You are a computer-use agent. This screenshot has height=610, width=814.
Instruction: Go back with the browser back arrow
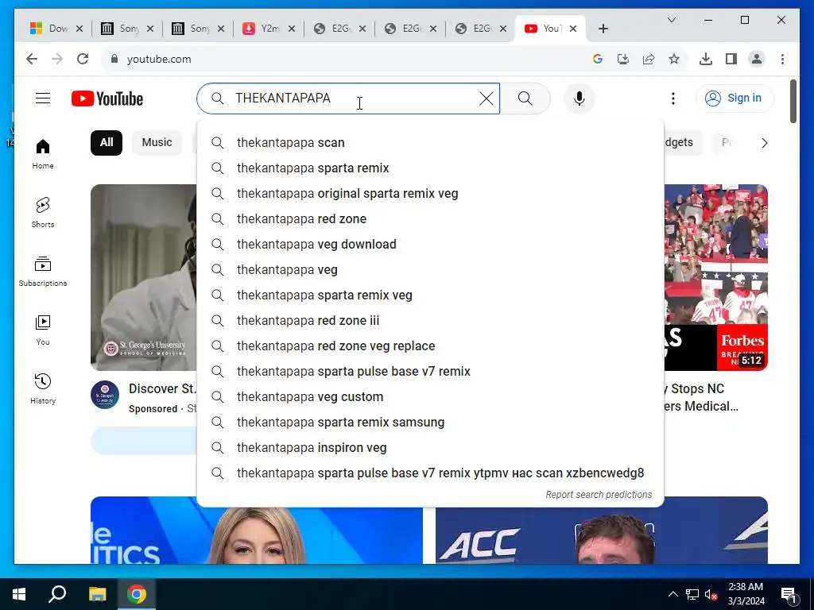coord(32,59)
